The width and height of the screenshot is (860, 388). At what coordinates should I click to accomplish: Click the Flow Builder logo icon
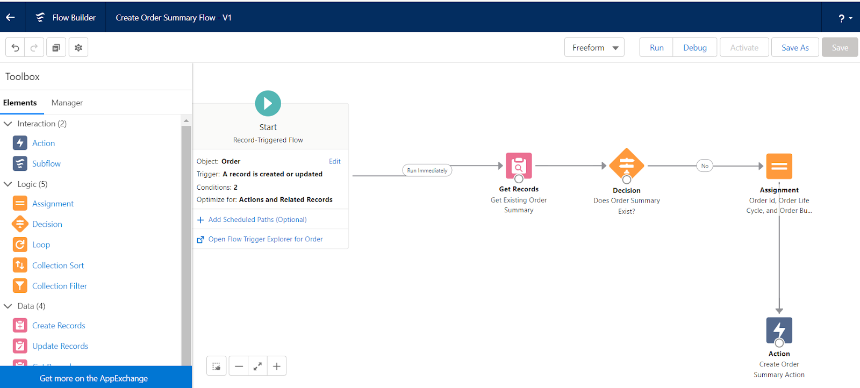tap(40, 17)
